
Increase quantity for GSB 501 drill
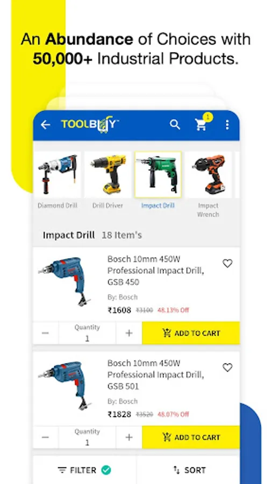(129, 437)
